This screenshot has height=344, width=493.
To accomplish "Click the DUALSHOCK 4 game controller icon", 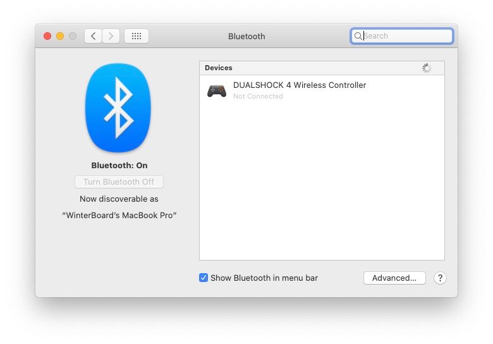I will pyautogui.click(x=217, y=91).
